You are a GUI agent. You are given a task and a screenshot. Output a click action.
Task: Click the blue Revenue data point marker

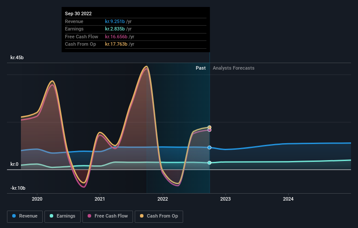(x=209, y=148)
